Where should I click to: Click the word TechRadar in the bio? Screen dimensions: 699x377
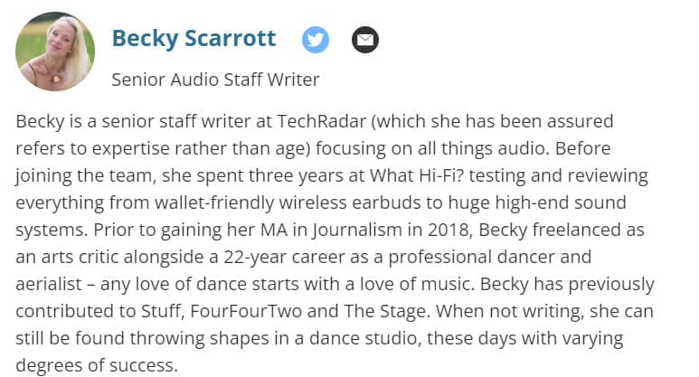click(x=321, y=121)
